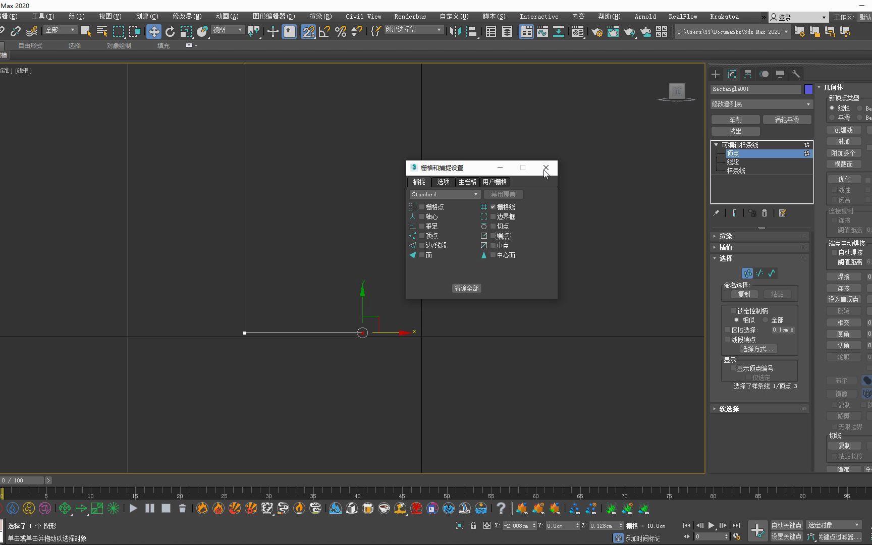Collapse the Editable Spline stack entry
This screenshot has width=872, height=545.
tap(716, 145)
